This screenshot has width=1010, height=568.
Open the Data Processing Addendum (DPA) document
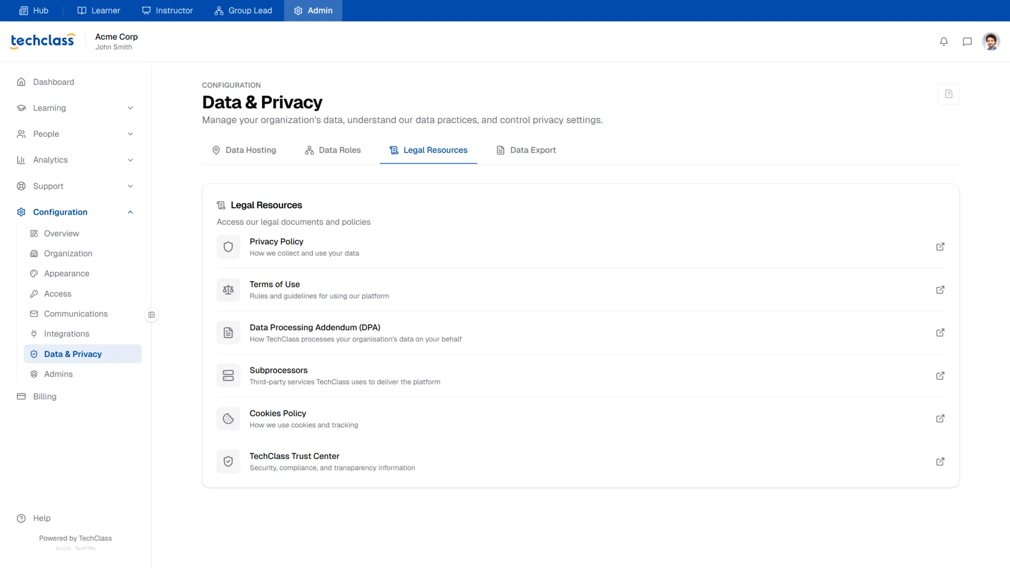point(581,333)
